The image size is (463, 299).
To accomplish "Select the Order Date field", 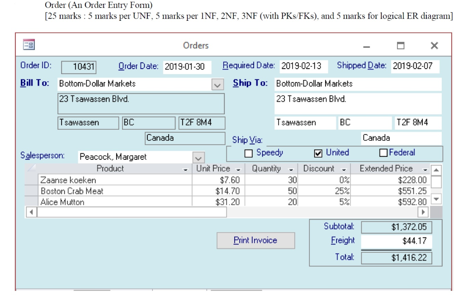I will click(187, 66).
